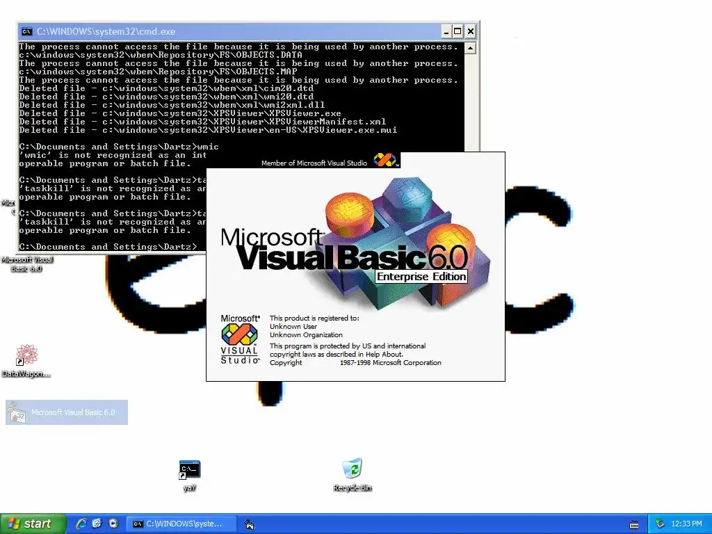The image size is (712, 534).
Task: Click the Unknown User text on splash
Action: click(293, 327)
